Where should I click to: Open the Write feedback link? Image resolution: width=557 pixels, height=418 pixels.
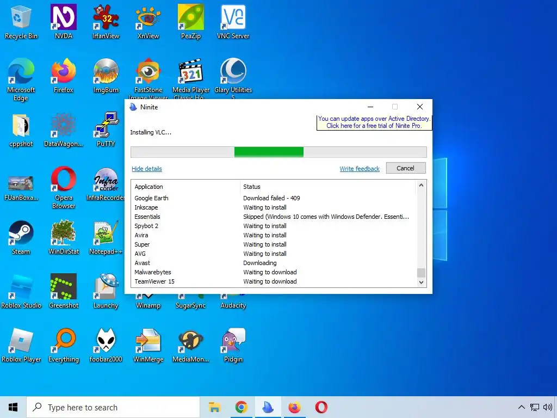tap(360, 169)
